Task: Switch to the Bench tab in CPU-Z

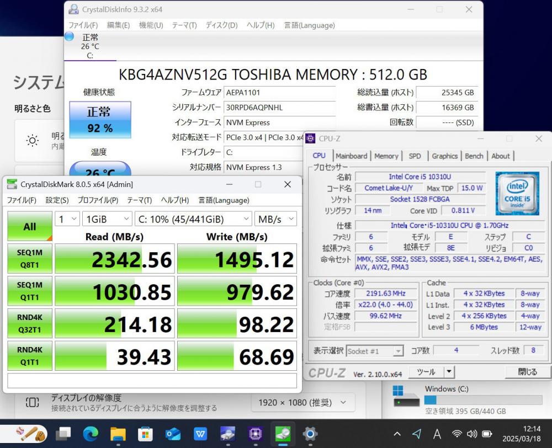Action: tap(474, 156)
